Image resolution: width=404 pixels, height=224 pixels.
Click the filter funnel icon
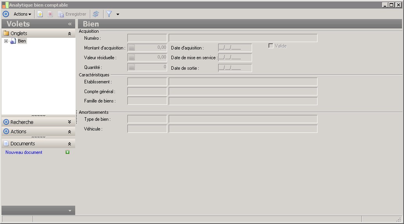[109, 14]
